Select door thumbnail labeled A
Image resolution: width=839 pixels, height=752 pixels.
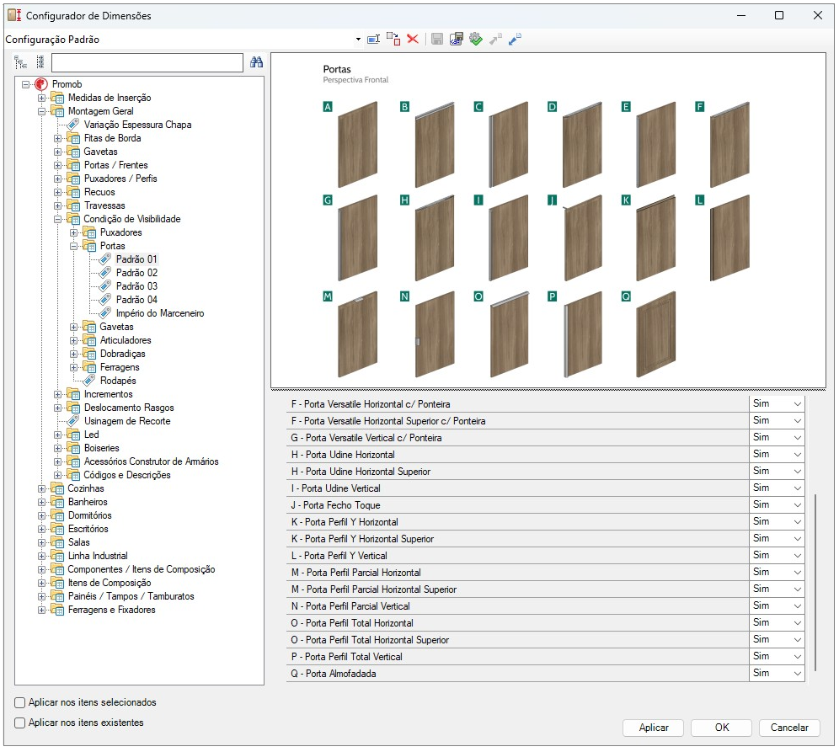pyautogui.click(x=357, y=144)
